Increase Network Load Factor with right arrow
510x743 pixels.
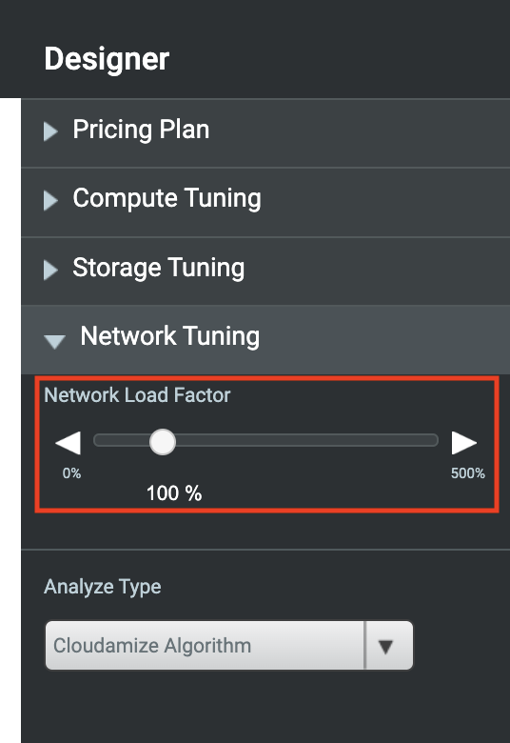coord(464,443)
